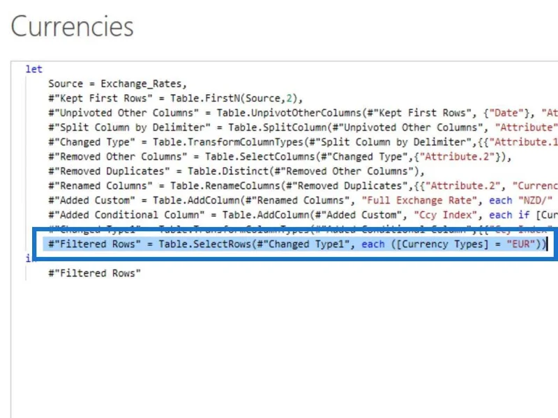Click the Source = Exchange_Rates line

point(117,84)
